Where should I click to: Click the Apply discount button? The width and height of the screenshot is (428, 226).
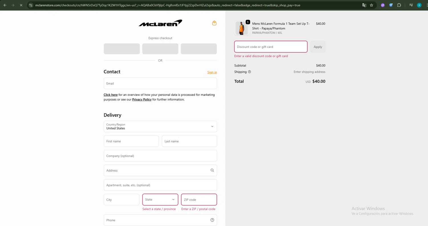pos(318,47)
